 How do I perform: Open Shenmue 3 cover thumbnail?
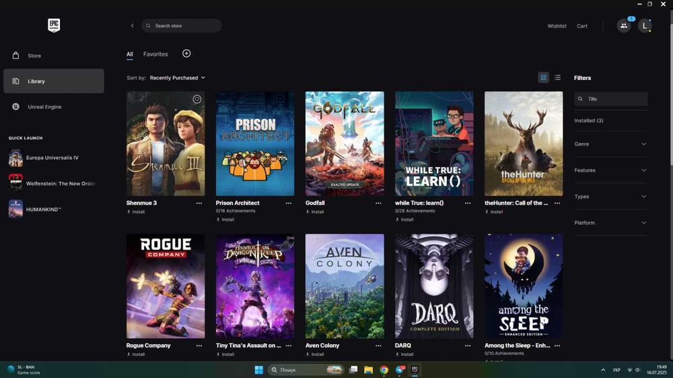[x=166, y=144]
